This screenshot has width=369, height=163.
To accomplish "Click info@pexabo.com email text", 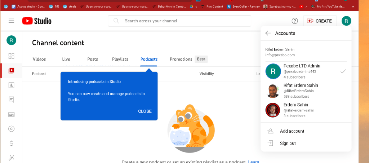I will point(280,55).
